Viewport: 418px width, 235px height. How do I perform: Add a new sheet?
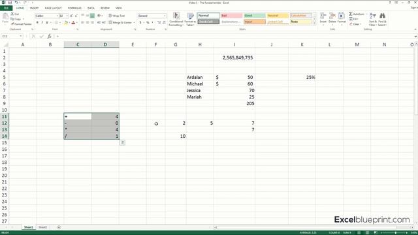click(59, 227)
